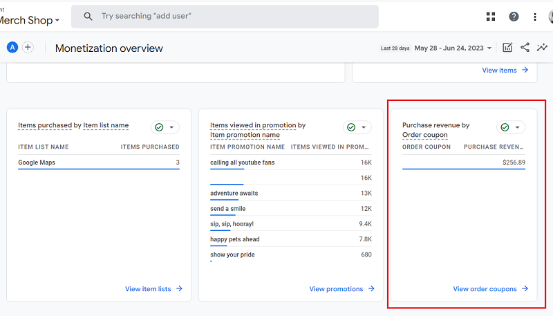Open the three-dot more options menu
This screenshot has height=316, width=553.
click(x=535, y=17)
